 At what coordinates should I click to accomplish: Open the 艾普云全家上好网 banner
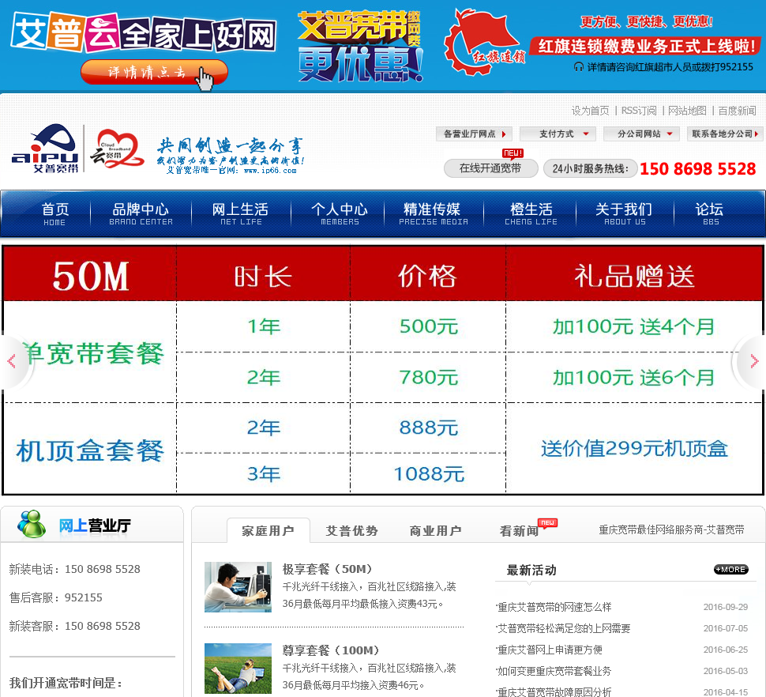tap(144, 33)
